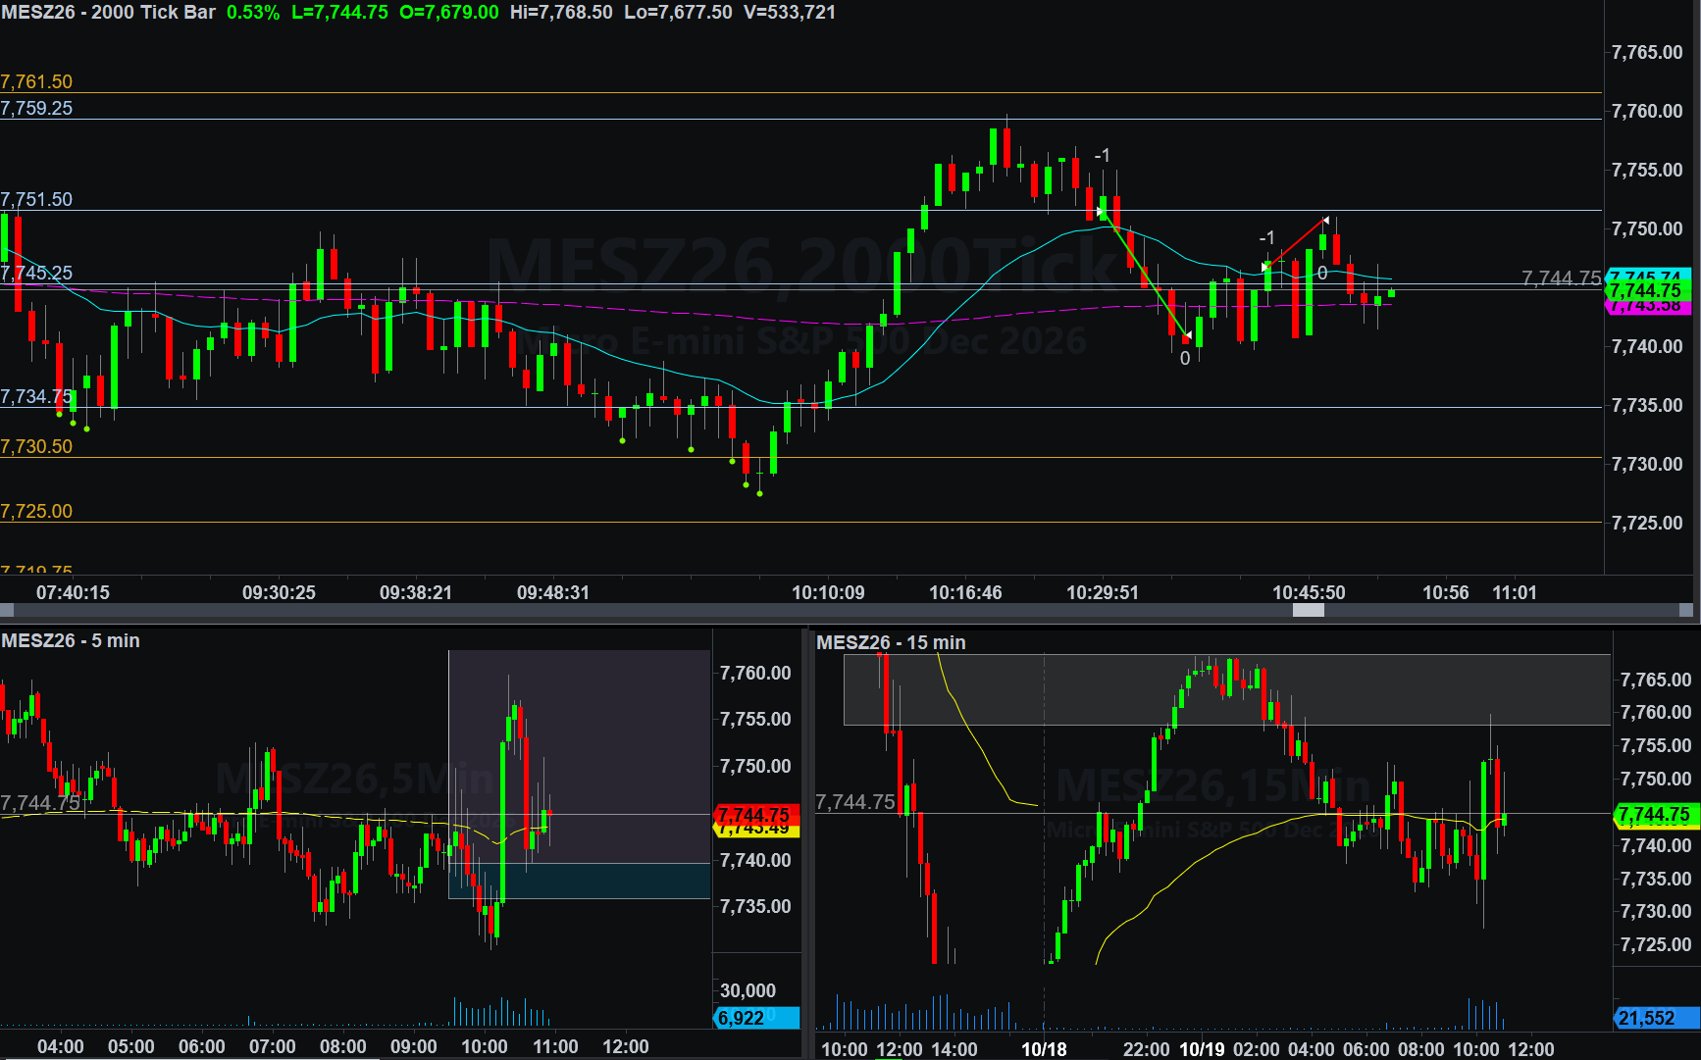Image resolution: width=1701 pixels, height=1060 pixels.
Task: Click the V=533,721 volume readout
Action: [x=790, y=12]
